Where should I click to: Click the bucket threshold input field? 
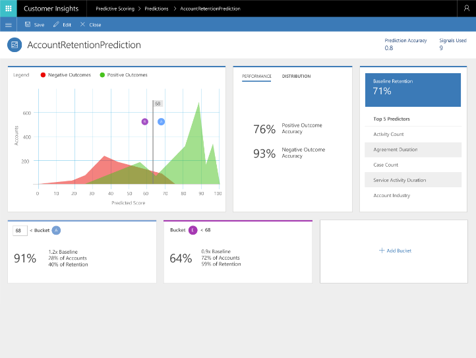19,231
